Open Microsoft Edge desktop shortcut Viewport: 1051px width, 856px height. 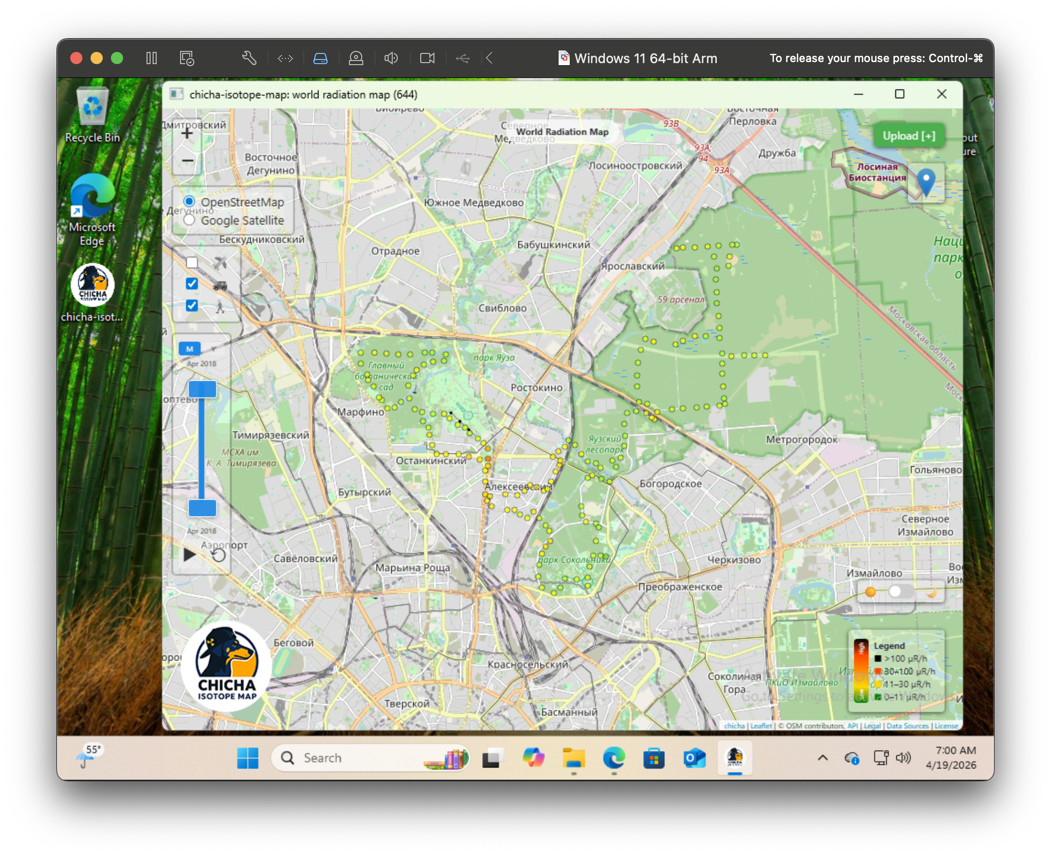coord(92,210)
